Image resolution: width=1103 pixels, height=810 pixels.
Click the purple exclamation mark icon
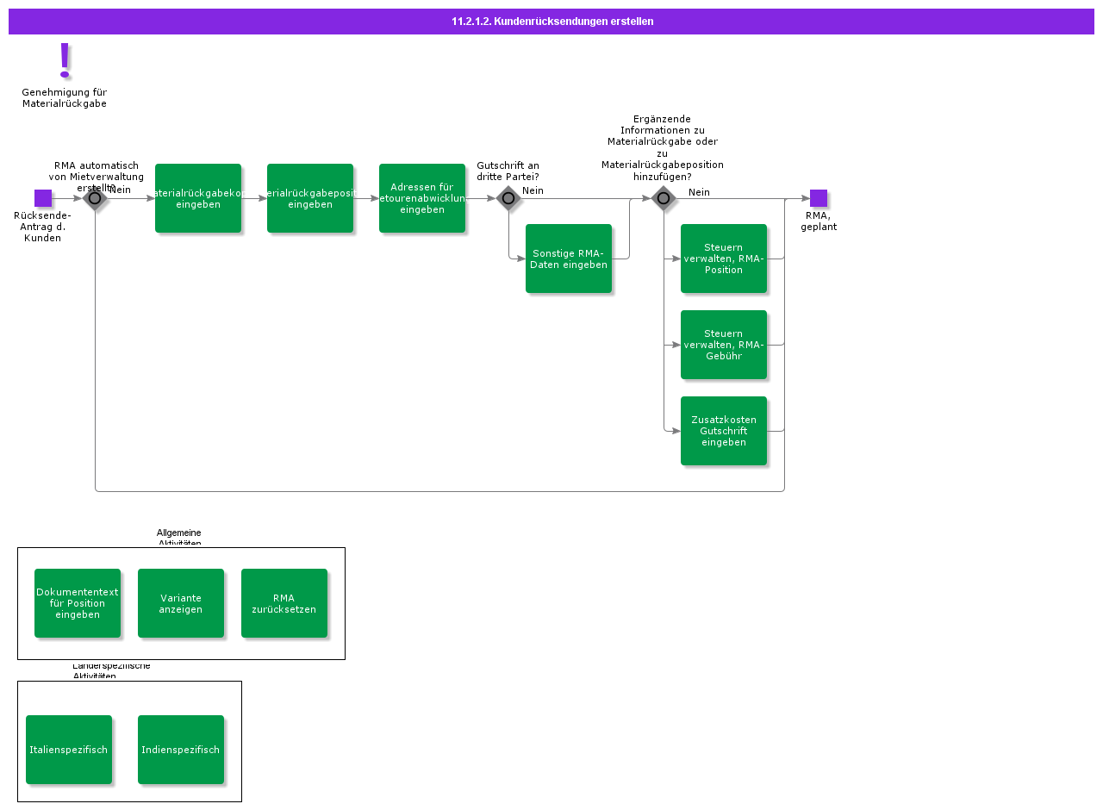pyautogui.click(x=65, y=59)
